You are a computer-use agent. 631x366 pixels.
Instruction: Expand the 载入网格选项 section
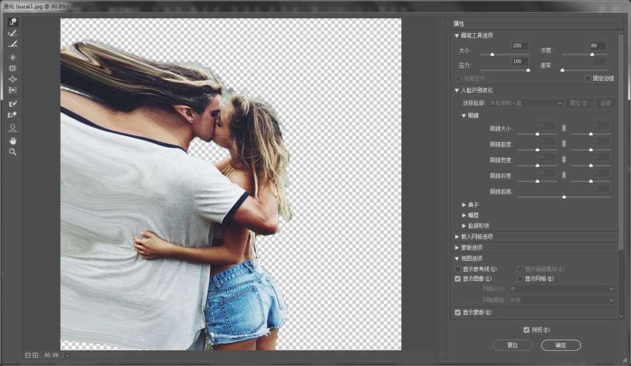(457, 237)
